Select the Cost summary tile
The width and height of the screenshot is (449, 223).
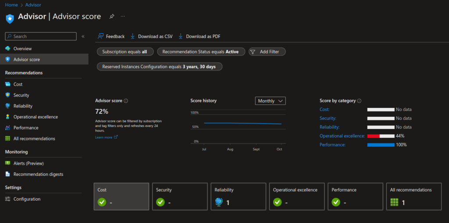[x=121, y=196]
